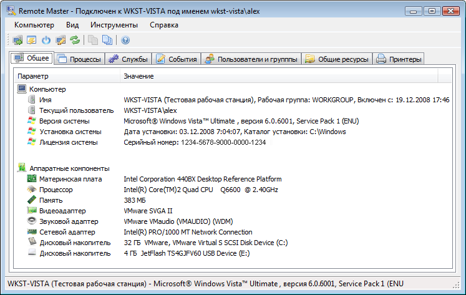Click the serial number 1234-5678-9000-0000-1234
The width and height of the screenshot is (466, 295).
(x=223, y=142)
